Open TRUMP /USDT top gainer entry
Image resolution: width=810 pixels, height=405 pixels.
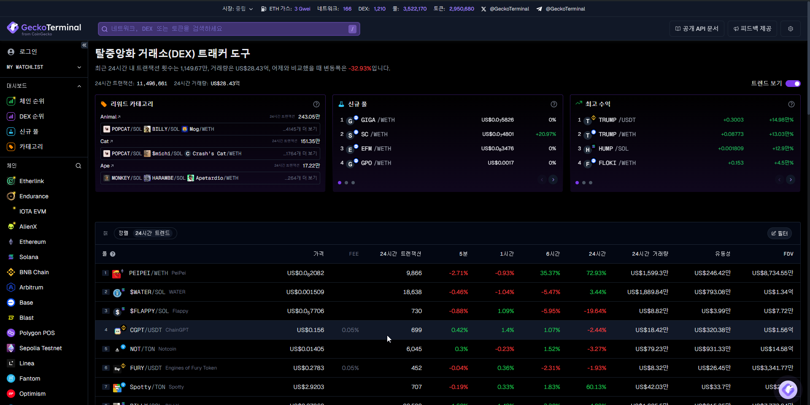click(x=685, y=120)
